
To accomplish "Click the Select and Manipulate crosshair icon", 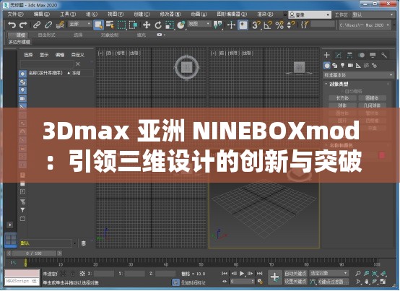I will [231, 25].
